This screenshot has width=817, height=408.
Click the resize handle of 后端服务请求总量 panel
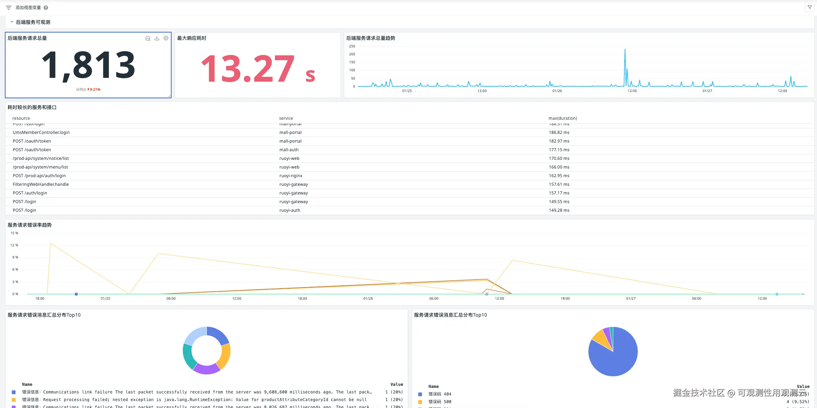tap(169, 96)
